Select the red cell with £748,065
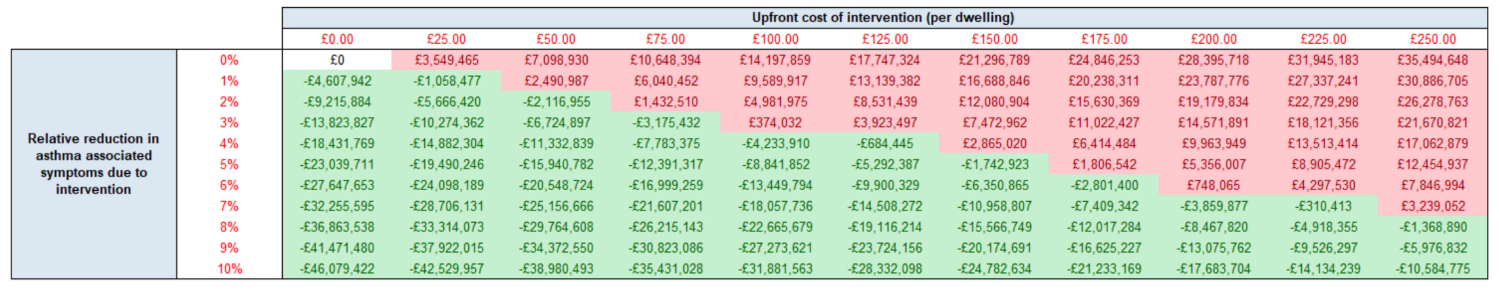The width and height of the screenshot is (1499, 292). tap(1213, 186)
